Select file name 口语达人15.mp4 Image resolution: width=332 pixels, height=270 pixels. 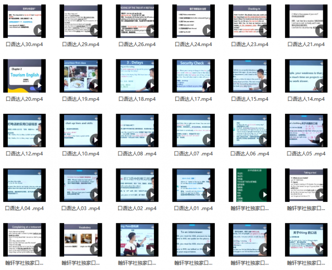point(249,99)
